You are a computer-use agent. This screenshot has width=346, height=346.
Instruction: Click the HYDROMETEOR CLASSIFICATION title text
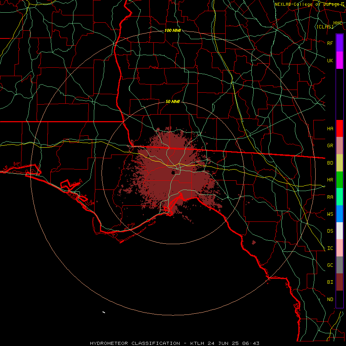(x=135, y=343)
